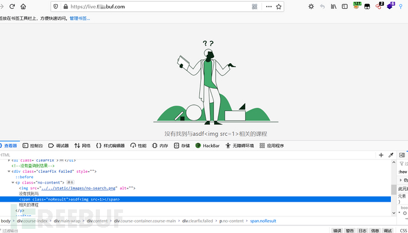Open the 存储 storage tab

tap(182, 146)
